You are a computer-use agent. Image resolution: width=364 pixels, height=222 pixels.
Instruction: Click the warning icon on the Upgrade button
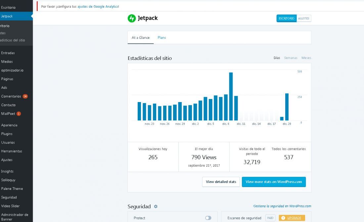[283, 218]
